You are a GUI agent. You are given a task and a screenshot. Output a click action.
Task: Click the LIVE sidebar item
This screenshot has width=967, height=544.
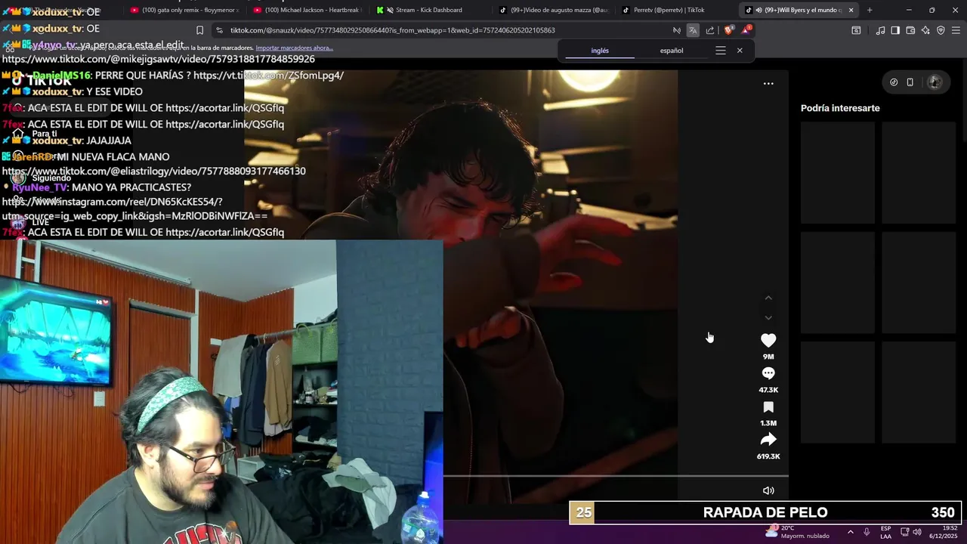(x=41, y=222)
